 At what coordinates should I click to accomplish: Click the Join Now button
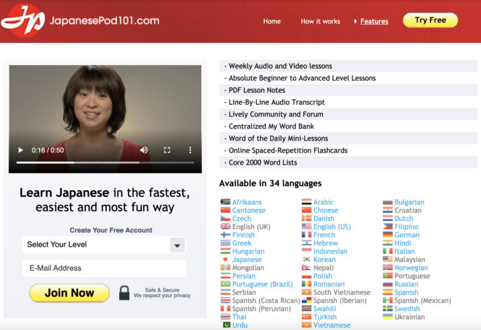tap(69, 293)
